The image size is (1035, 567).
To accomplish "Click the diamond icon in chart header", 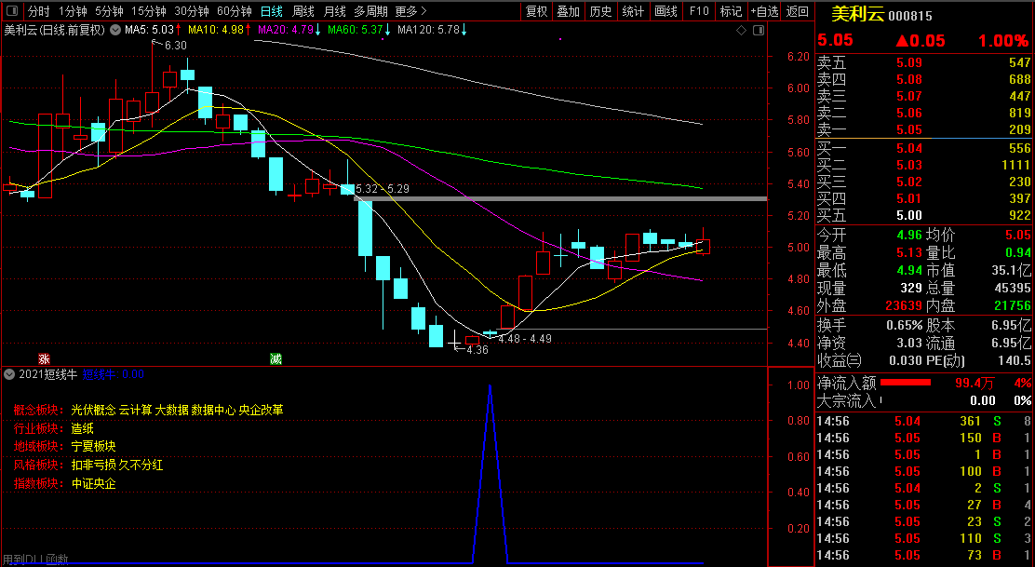I will point(741,31).
